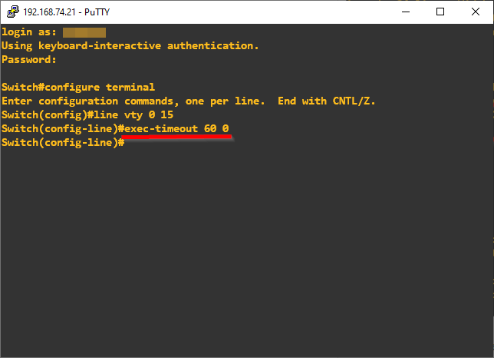Click the 'Switch(config)#' prompt
The image size is (494, 358).
pos(44,114)
